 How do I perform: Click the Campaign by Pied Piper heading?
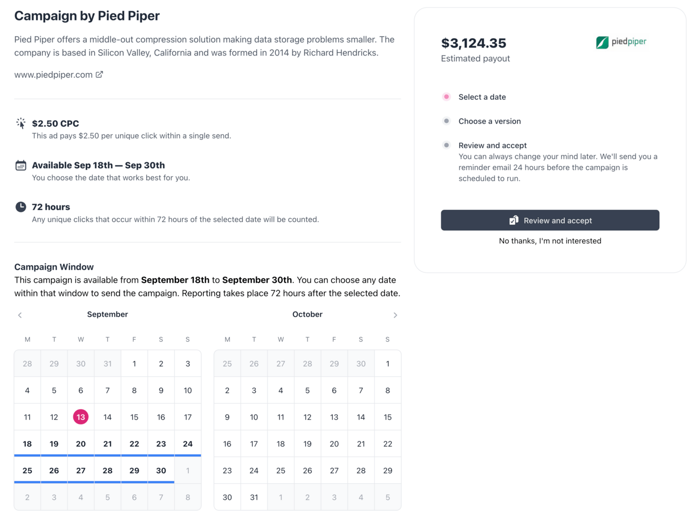coord(87,16)
